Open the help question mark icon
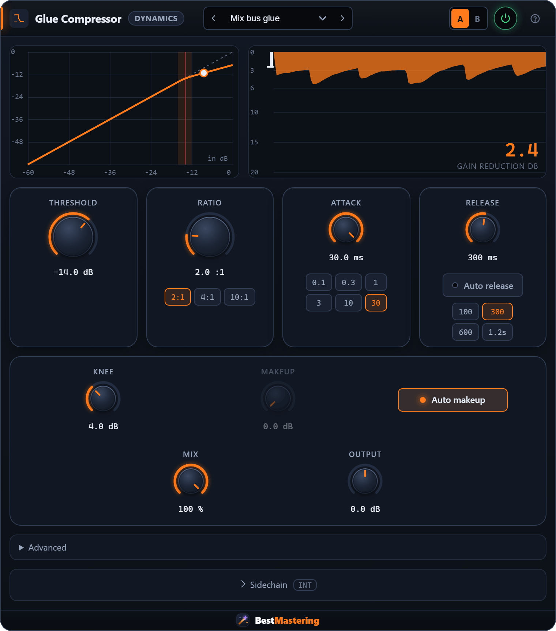 pos(535,19)
